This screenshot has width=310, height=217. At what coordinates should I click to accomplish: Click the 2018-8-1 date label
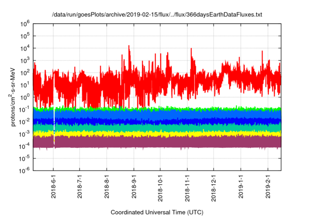[107, 186]
